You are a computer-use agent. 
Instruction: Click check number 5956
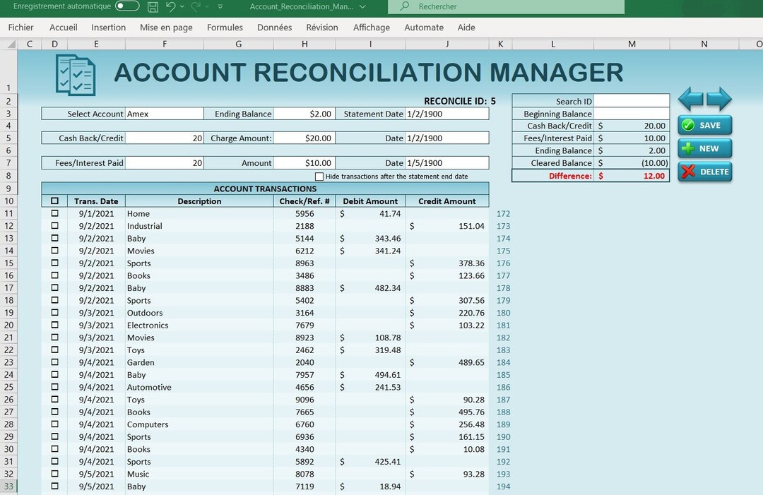(x=304, y=213)
